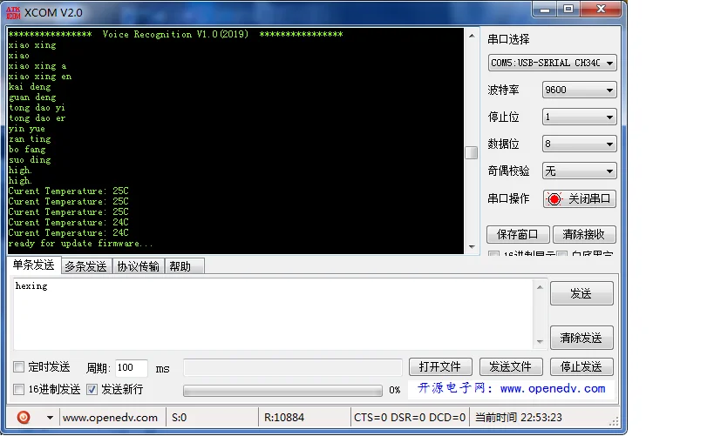Close the XCOM V2.0 window
This screenshot has width=714, height=436.
601,10
